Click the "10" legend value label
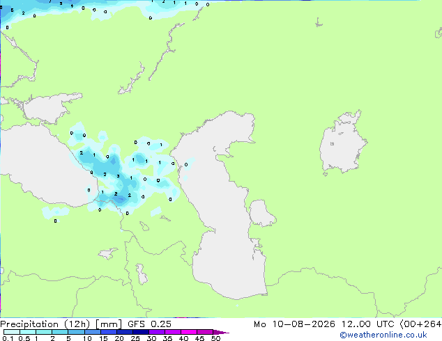The height and width of the screenshot is (341, 442). (87, 338)
